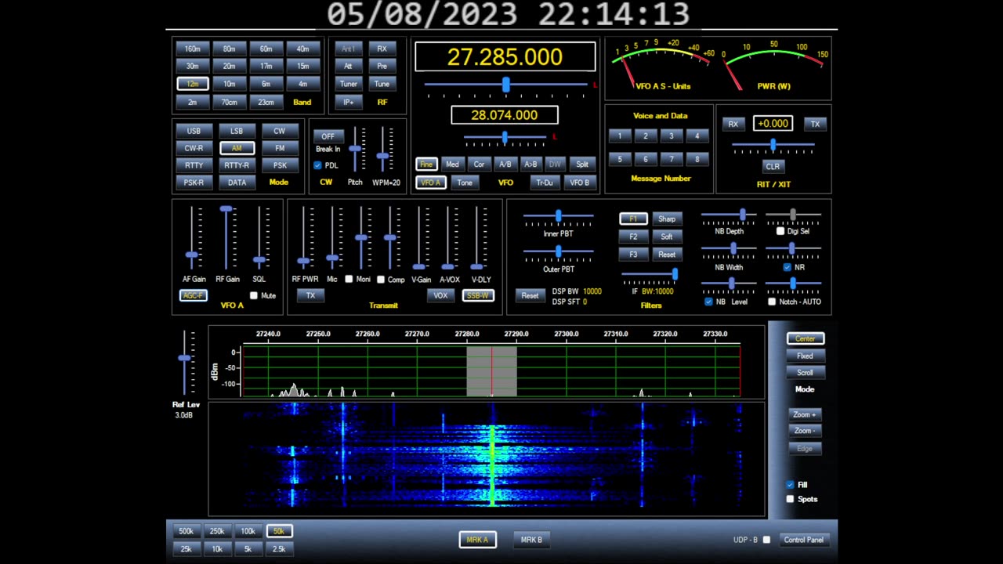
Task: Switch to VFO B
Action: pos(579,183)
